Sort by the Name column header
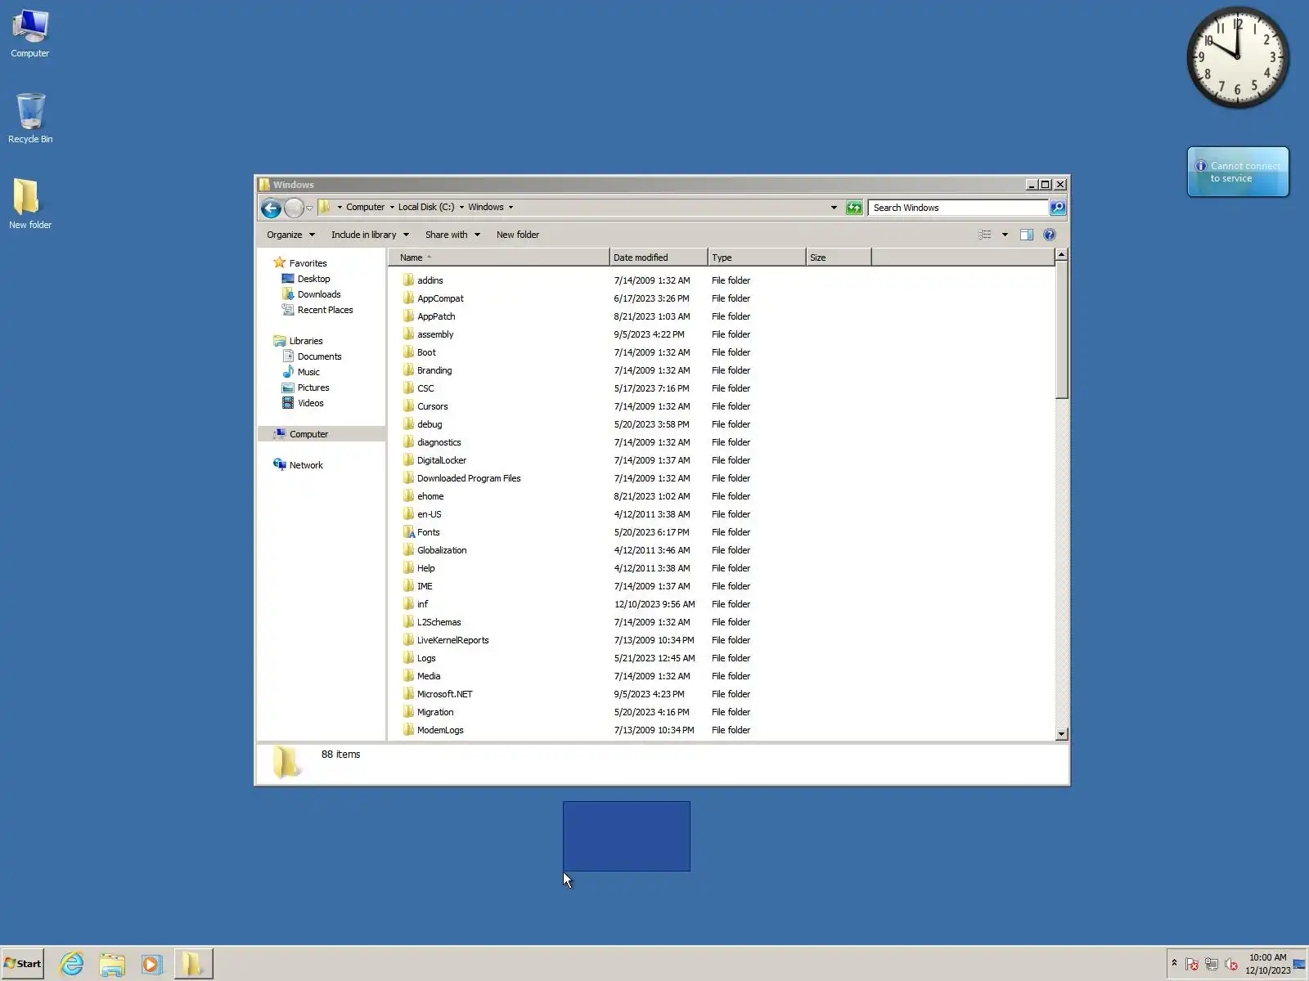The height and width of the screenshot is (981, 1309). [x=499, y=258]
